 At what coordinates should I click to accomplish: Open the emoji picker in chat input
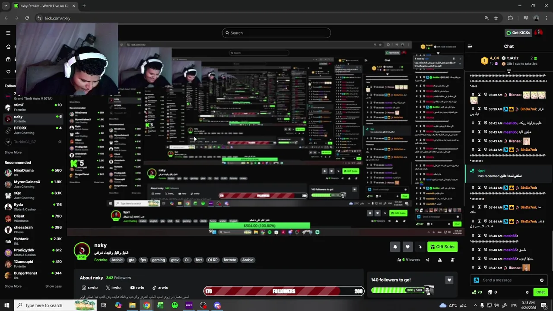pos(542,280)
